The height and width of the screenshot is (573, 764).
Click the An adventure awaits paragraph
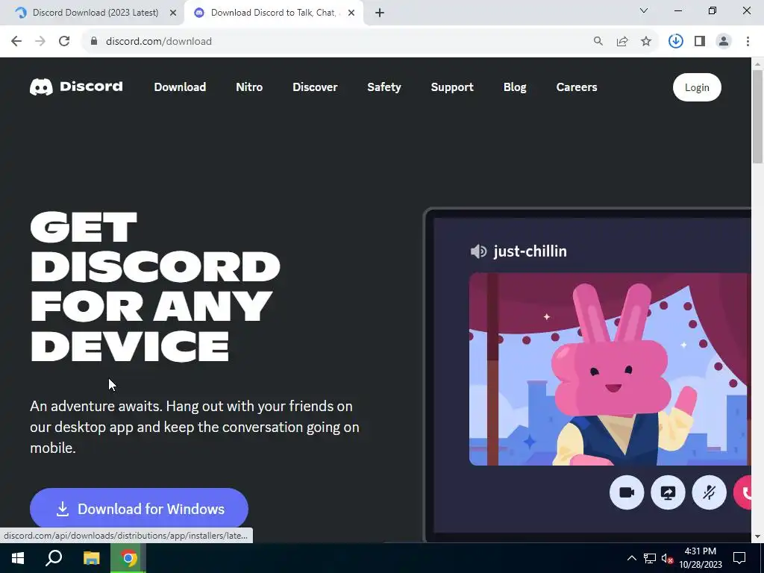[195, 427]
